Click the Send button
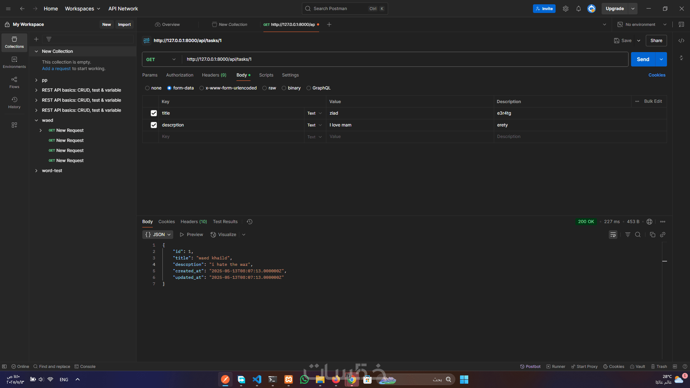 pos(643,59)
